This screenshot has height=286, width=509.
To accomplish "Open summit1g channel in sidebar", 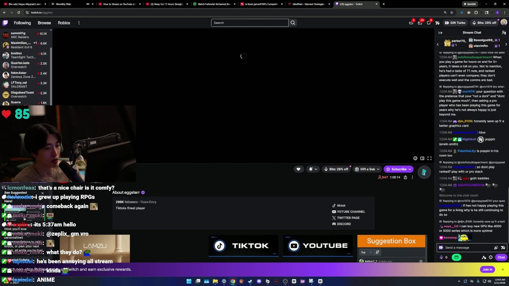I will point(25,35).
